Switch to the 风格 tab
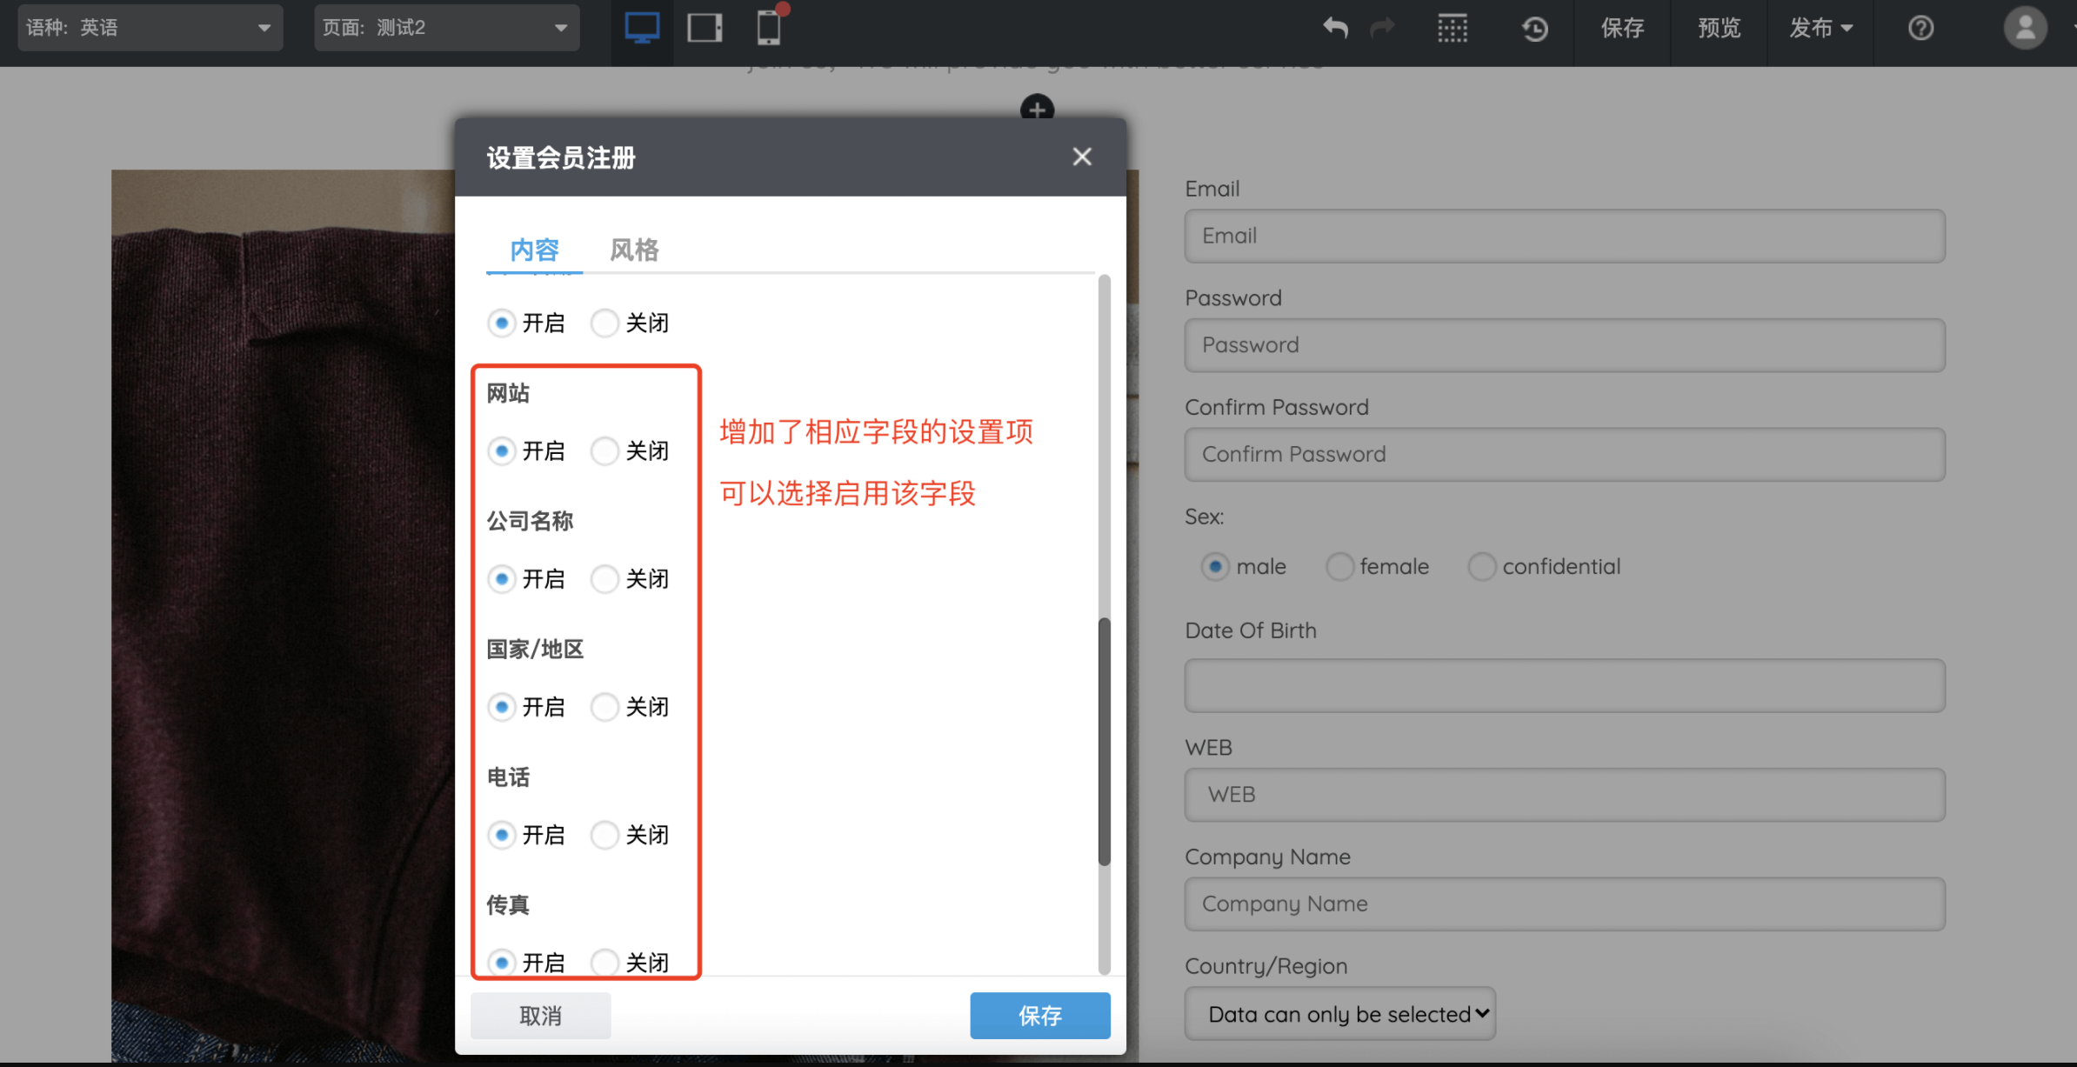Viewport: 2077px width, 1067px height. [633, 250]
